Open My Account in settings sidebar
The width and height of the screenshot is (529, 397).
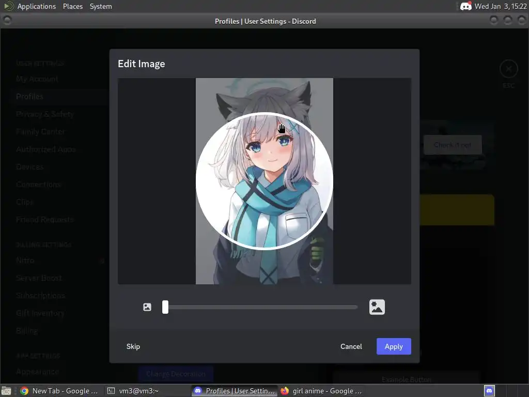point(37,79)
